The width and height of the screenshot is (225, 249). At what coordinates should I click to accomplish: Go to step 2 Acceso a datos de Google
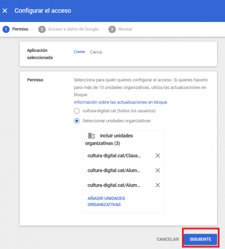[68, 29]
